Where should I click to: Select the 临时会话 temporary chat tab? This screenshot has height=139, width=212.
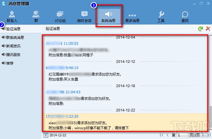(84, 17)
